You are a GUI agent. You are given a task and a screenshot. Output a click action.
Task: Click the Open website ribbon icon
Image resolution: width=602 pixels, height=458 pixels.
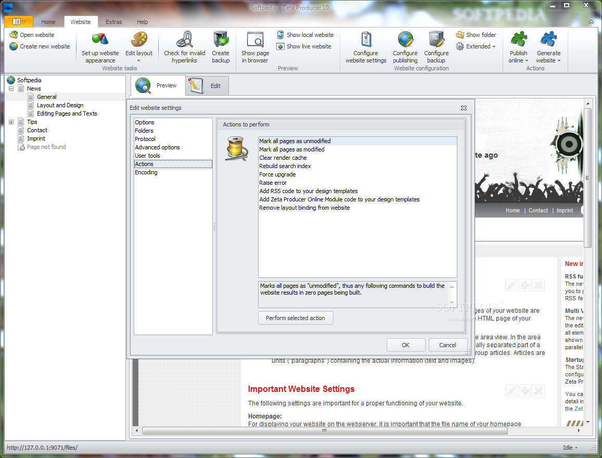pos(14,35)
